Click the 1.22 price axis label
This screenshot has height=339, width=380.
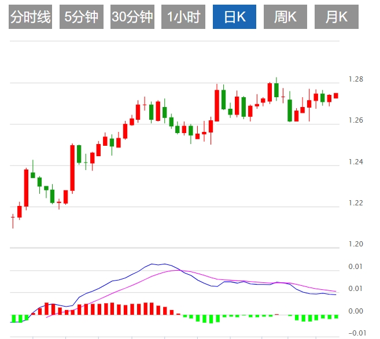(x=356, y=203)
